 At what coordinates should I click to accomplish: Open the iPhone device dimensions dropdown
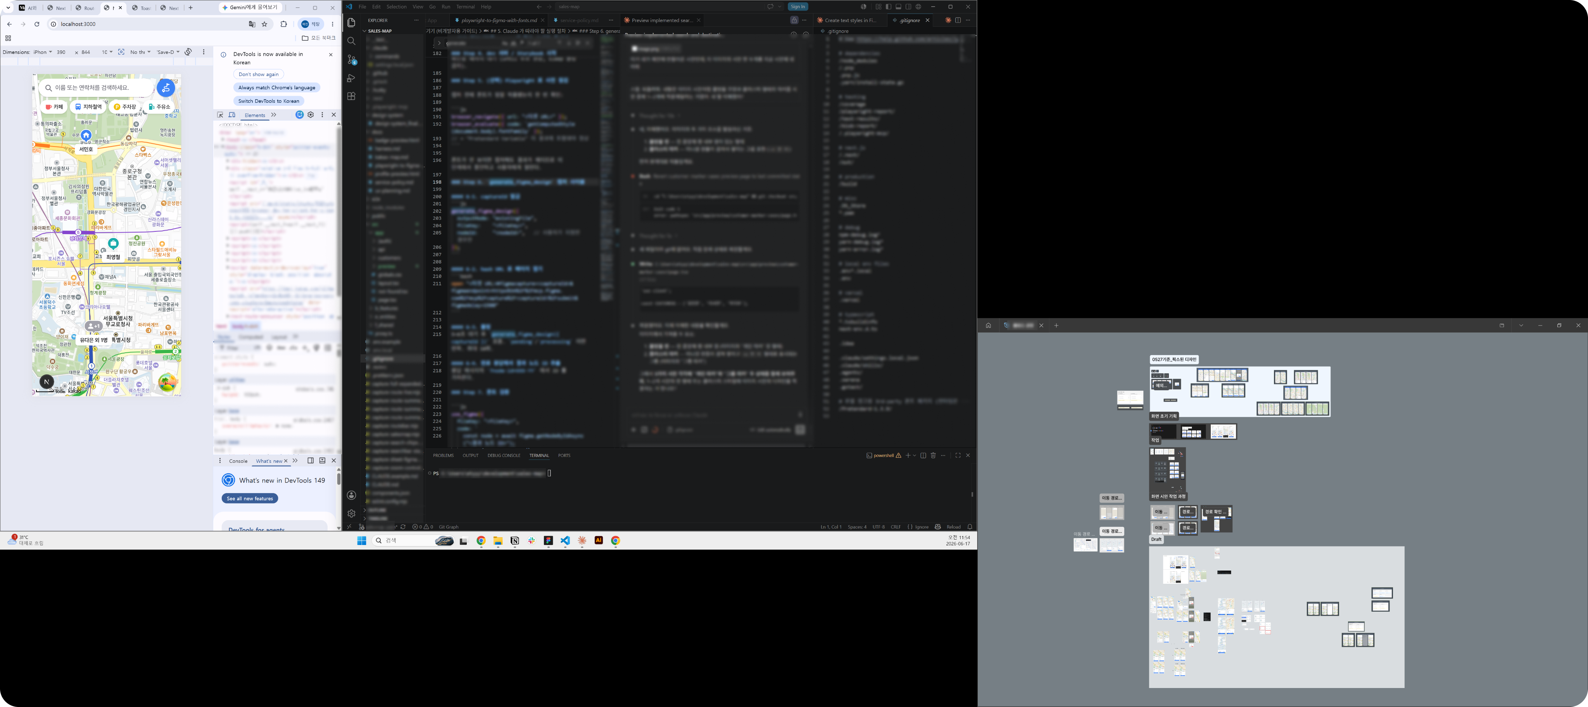pos(43,52)
